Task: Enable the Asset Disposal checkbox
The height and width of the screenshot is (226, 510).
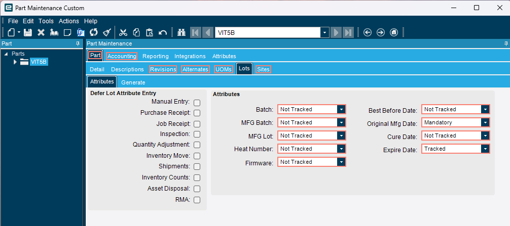Action: pos(197,189)
